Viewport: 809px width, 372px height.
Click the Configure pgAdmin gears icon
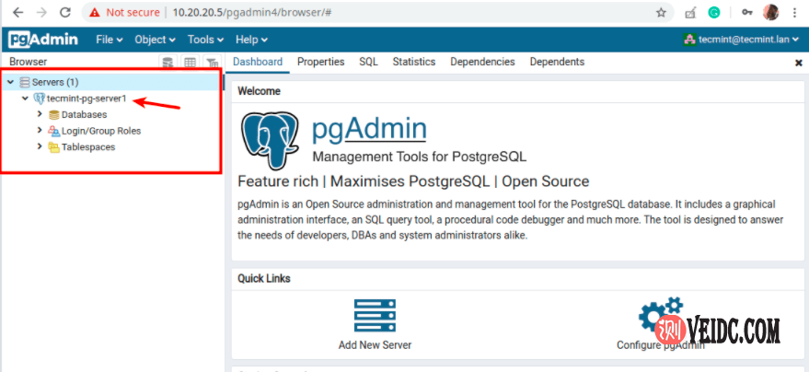pyautogui.click(x=660, y=316)
